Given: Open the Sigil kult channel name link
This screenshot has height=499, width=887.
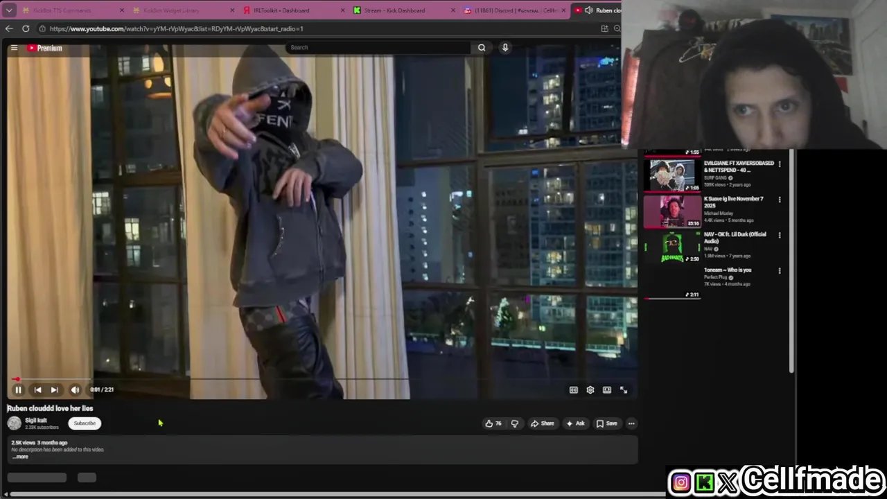Looking at the screenshot, I should pyautogui.click(x=36, y=420).
